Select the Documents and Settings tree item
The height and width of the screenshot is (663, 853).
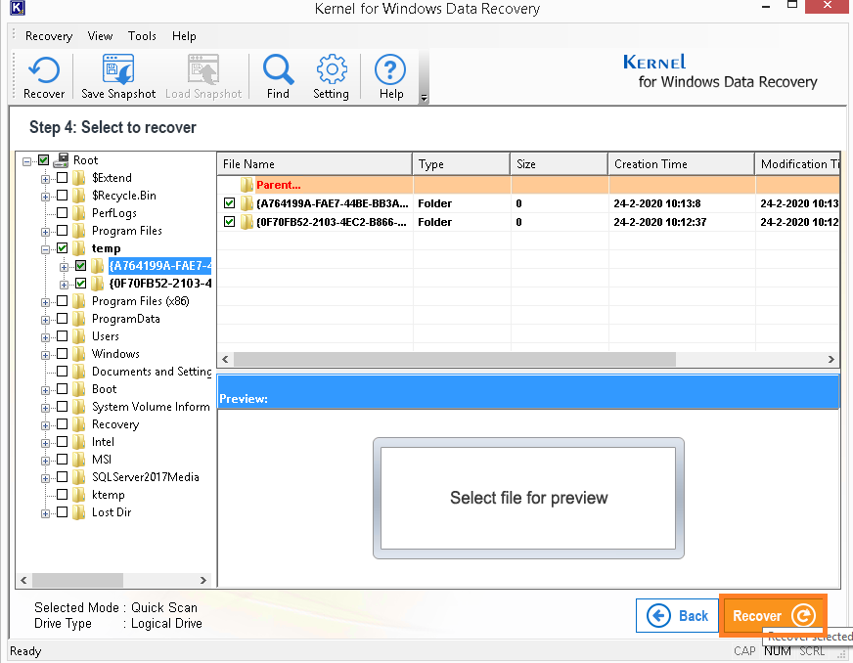[152, 372]
